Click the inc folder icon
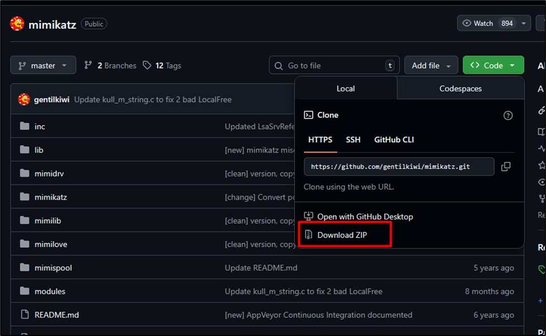Image resolution: width=546 pixels, height=336 pixels. pyautogui.click(x=25, y=126)
